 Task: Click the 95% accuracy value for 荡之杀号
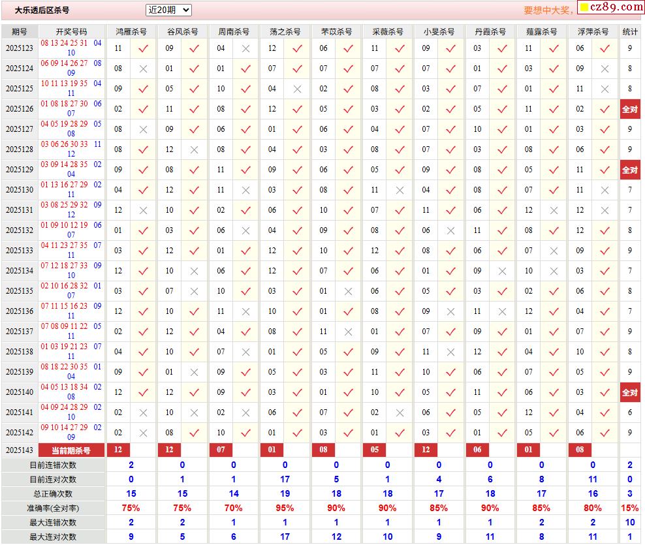[x=285, y=508]
